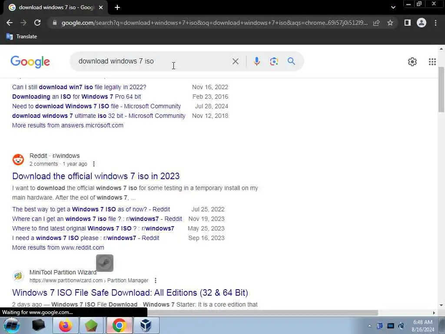Open 'Windows 7 ISO File Safe Download' result

pyautogui.click(x=130, y=293)
